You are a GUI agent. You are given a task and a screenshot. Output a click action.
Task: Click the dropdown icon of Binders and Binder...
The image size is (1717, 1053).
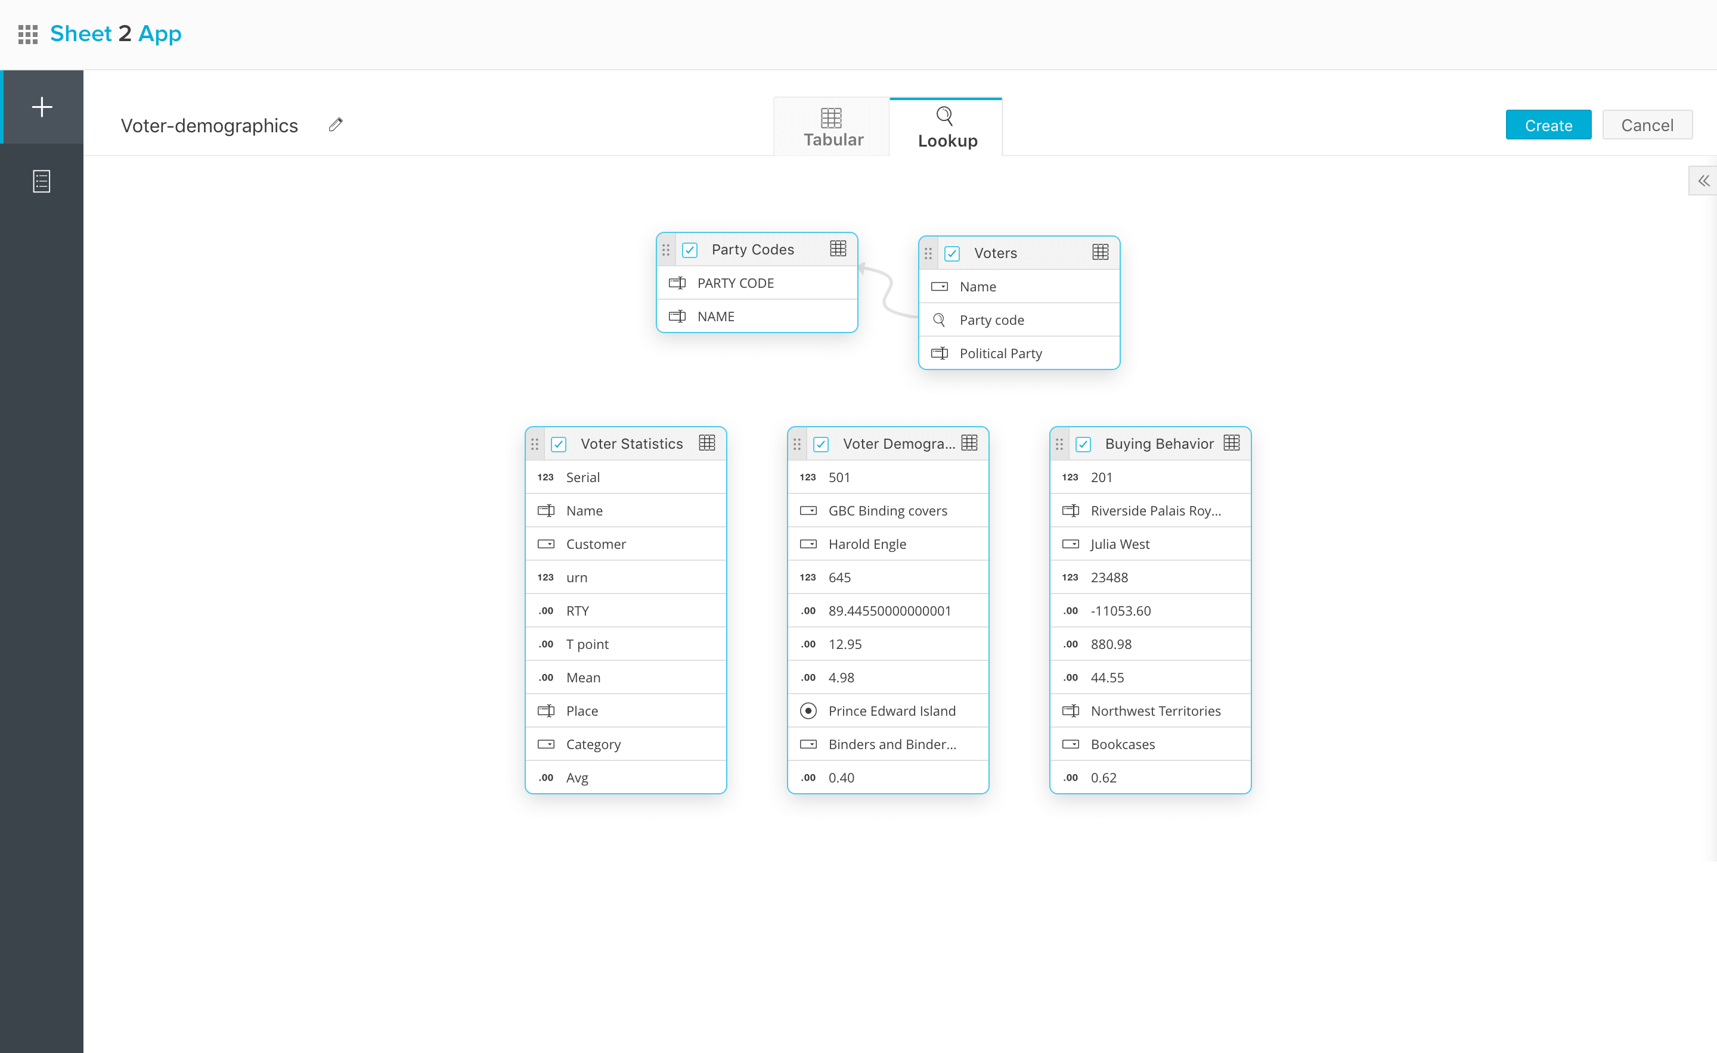click(808, 744)
